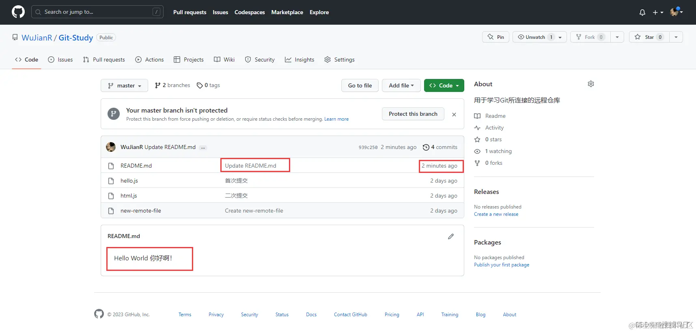Focus the Search or jump to field
The width and height of the screenshot is (696, 332).
pyautogui.click(x=97, y=12)
